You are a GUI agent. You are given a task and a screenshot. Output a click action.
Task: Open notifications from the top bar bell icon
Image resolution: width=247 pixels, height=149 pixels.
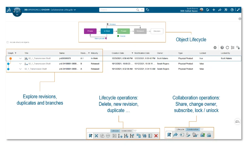pyautogui.click(x=207, y=10)
